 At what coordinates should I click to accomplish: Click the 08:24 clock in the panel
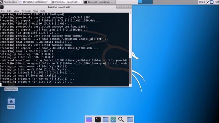coord(202,2)
